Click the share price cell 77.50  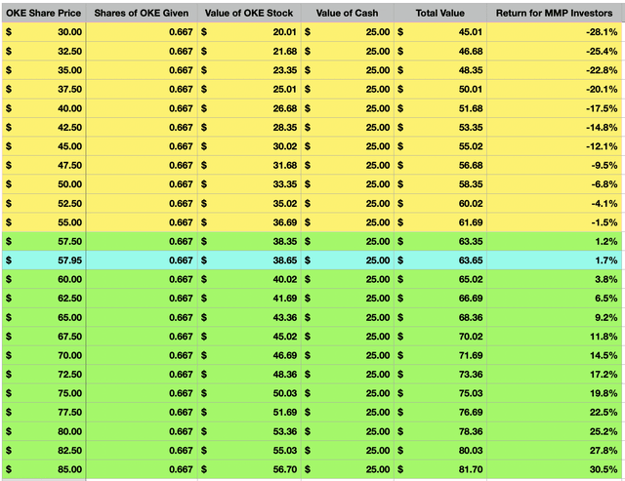coord(44,412)
